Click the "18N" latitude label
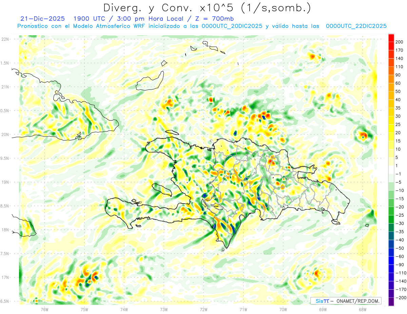 click(x=5, y=230)
